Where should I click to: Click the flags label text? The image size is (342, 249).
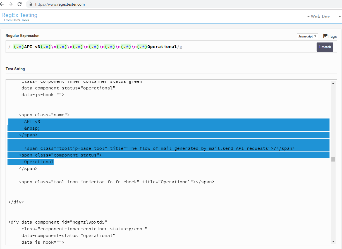pyautogui.click(x=332, y=36)
